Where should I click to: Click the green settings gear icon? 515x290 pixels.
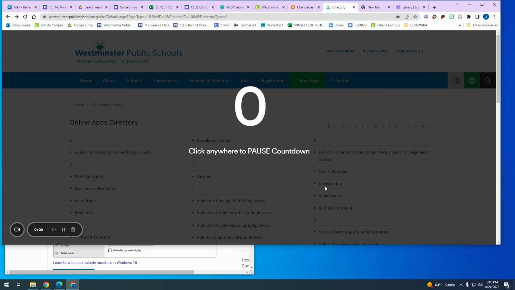(x=472, y=81)
